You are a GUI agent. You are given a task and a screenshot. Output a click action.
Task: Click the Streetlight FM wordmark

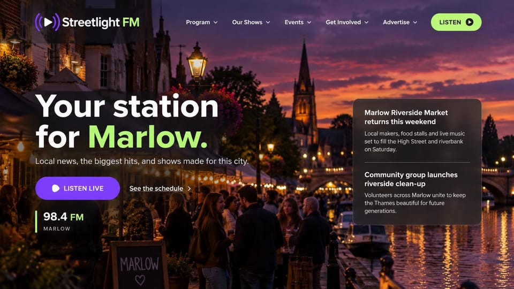pos(101,22)
